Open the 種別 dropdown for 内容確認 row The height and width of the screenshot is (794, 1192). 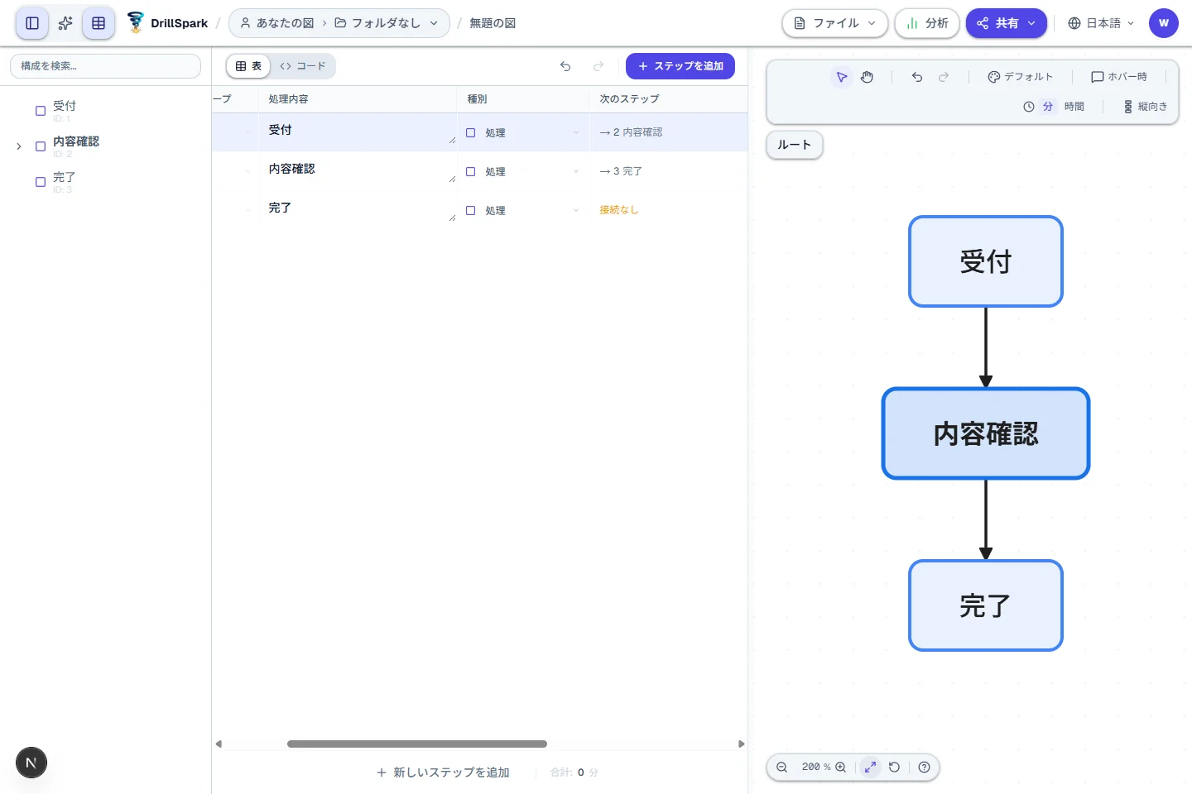click(x=523, y=171)
